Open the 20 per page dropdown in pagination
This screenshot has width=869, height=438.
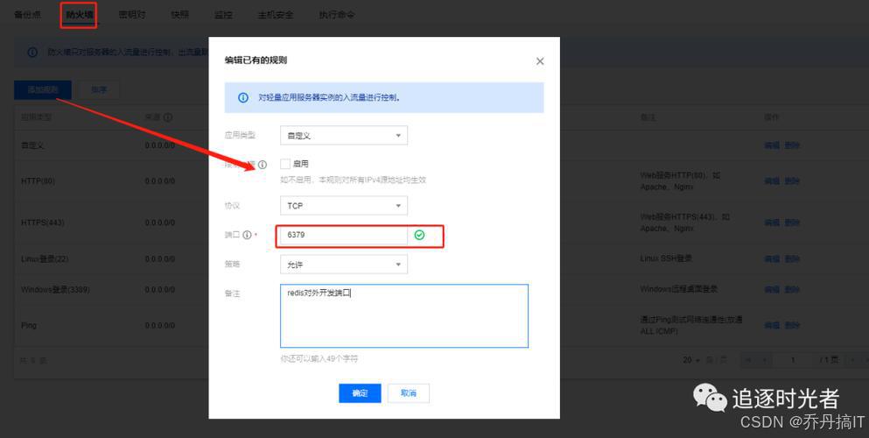(691, 360)
